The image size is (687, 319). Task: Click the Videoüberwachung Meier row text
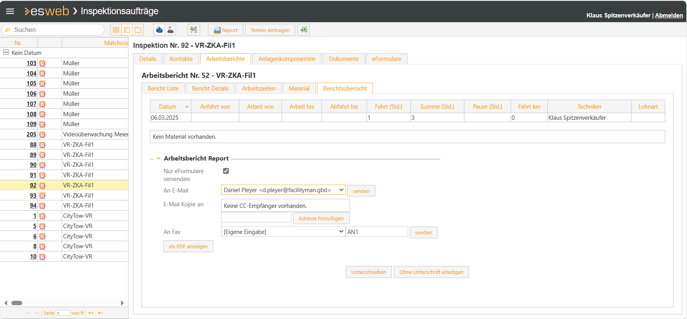click(96, 134)
